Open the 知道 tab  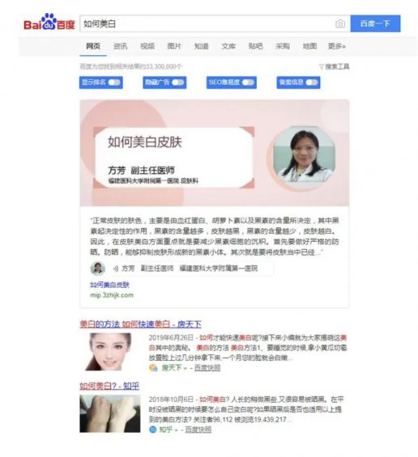coord(202,46)
